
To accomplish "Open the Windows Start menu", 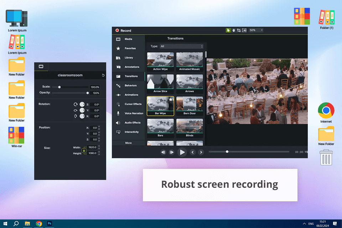I will (x=5, y=223).
